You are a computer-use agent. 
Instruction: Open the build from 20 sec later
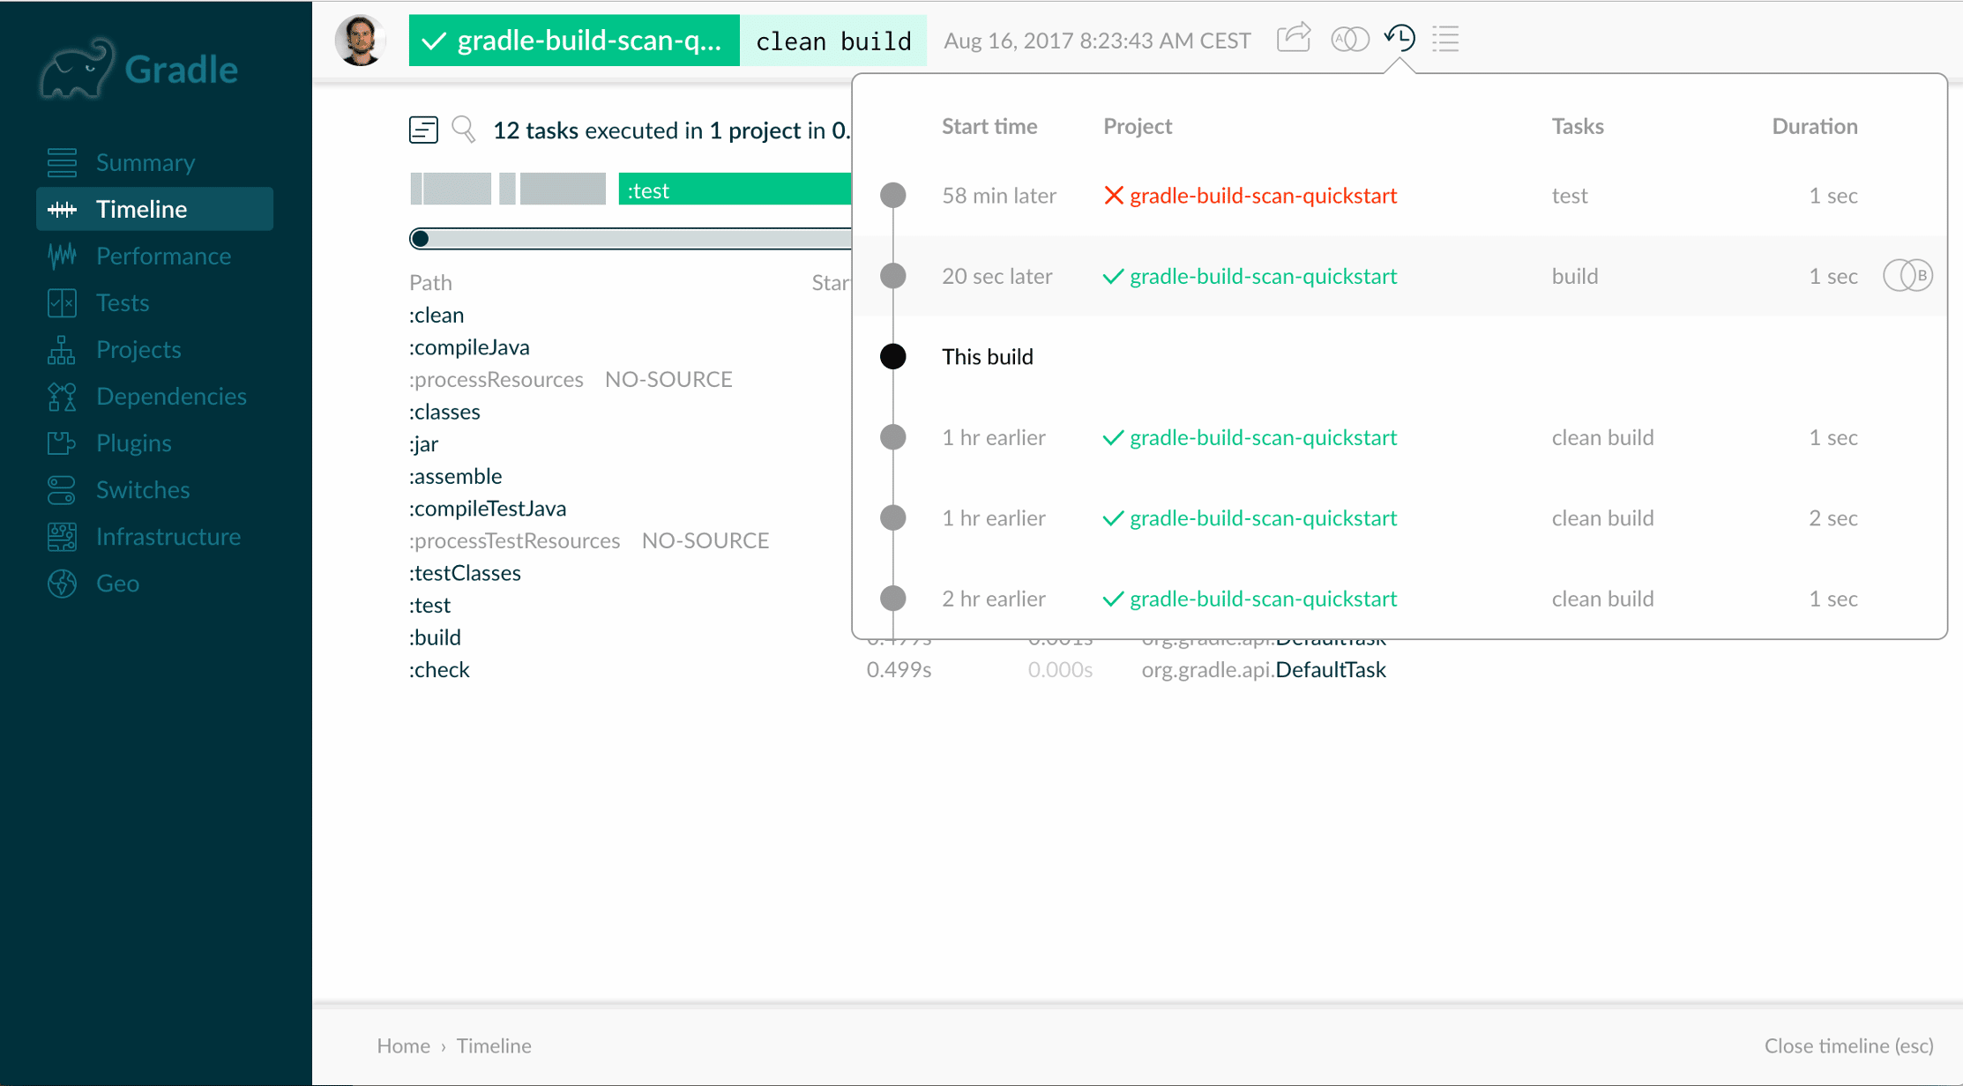(x=1263, y=276)
